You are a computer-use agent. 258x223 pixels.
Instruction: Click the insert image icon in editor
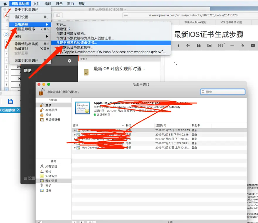(209, 45)
